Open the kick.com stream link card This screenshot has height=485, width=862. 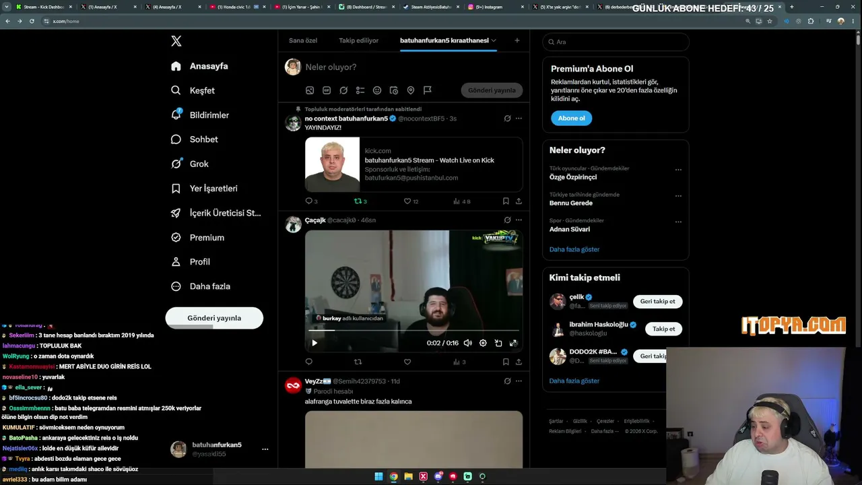pos(413,164)
